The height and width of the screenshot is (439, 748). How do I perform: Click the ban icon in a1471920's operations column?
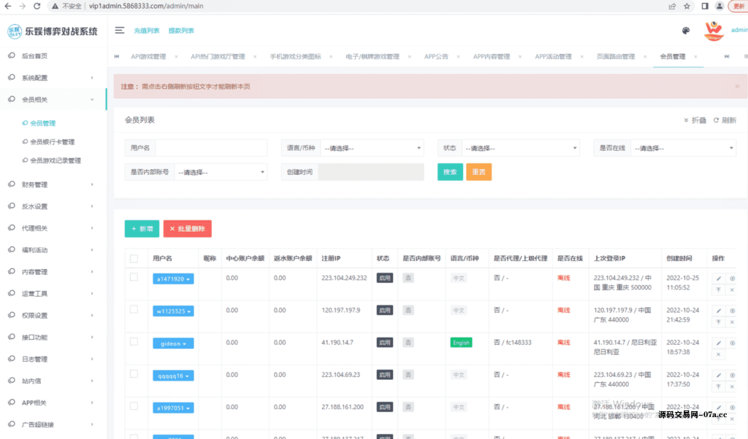tap(719, 290)
